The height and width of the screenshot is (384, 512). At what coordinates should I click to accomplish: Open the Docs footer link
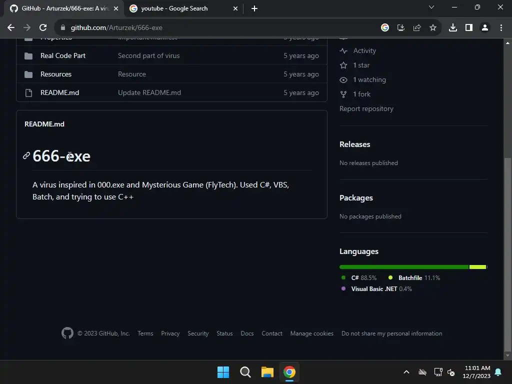click(x=247, y=333)
